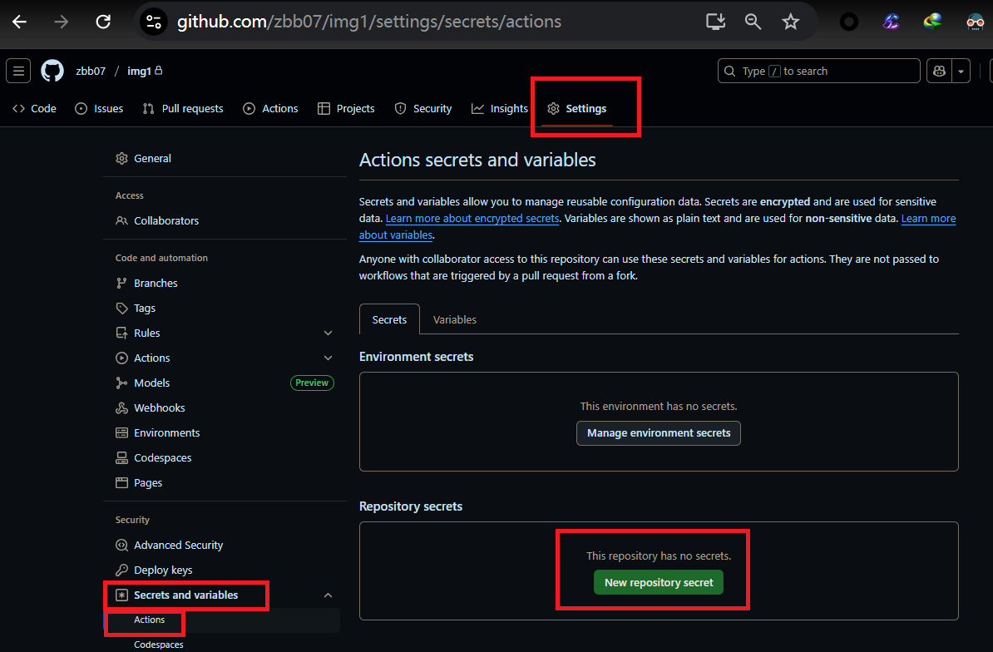This screenshot has height=652, width=993.
Task: Switch to the Variables tab
Action: [x=455, y=319]
